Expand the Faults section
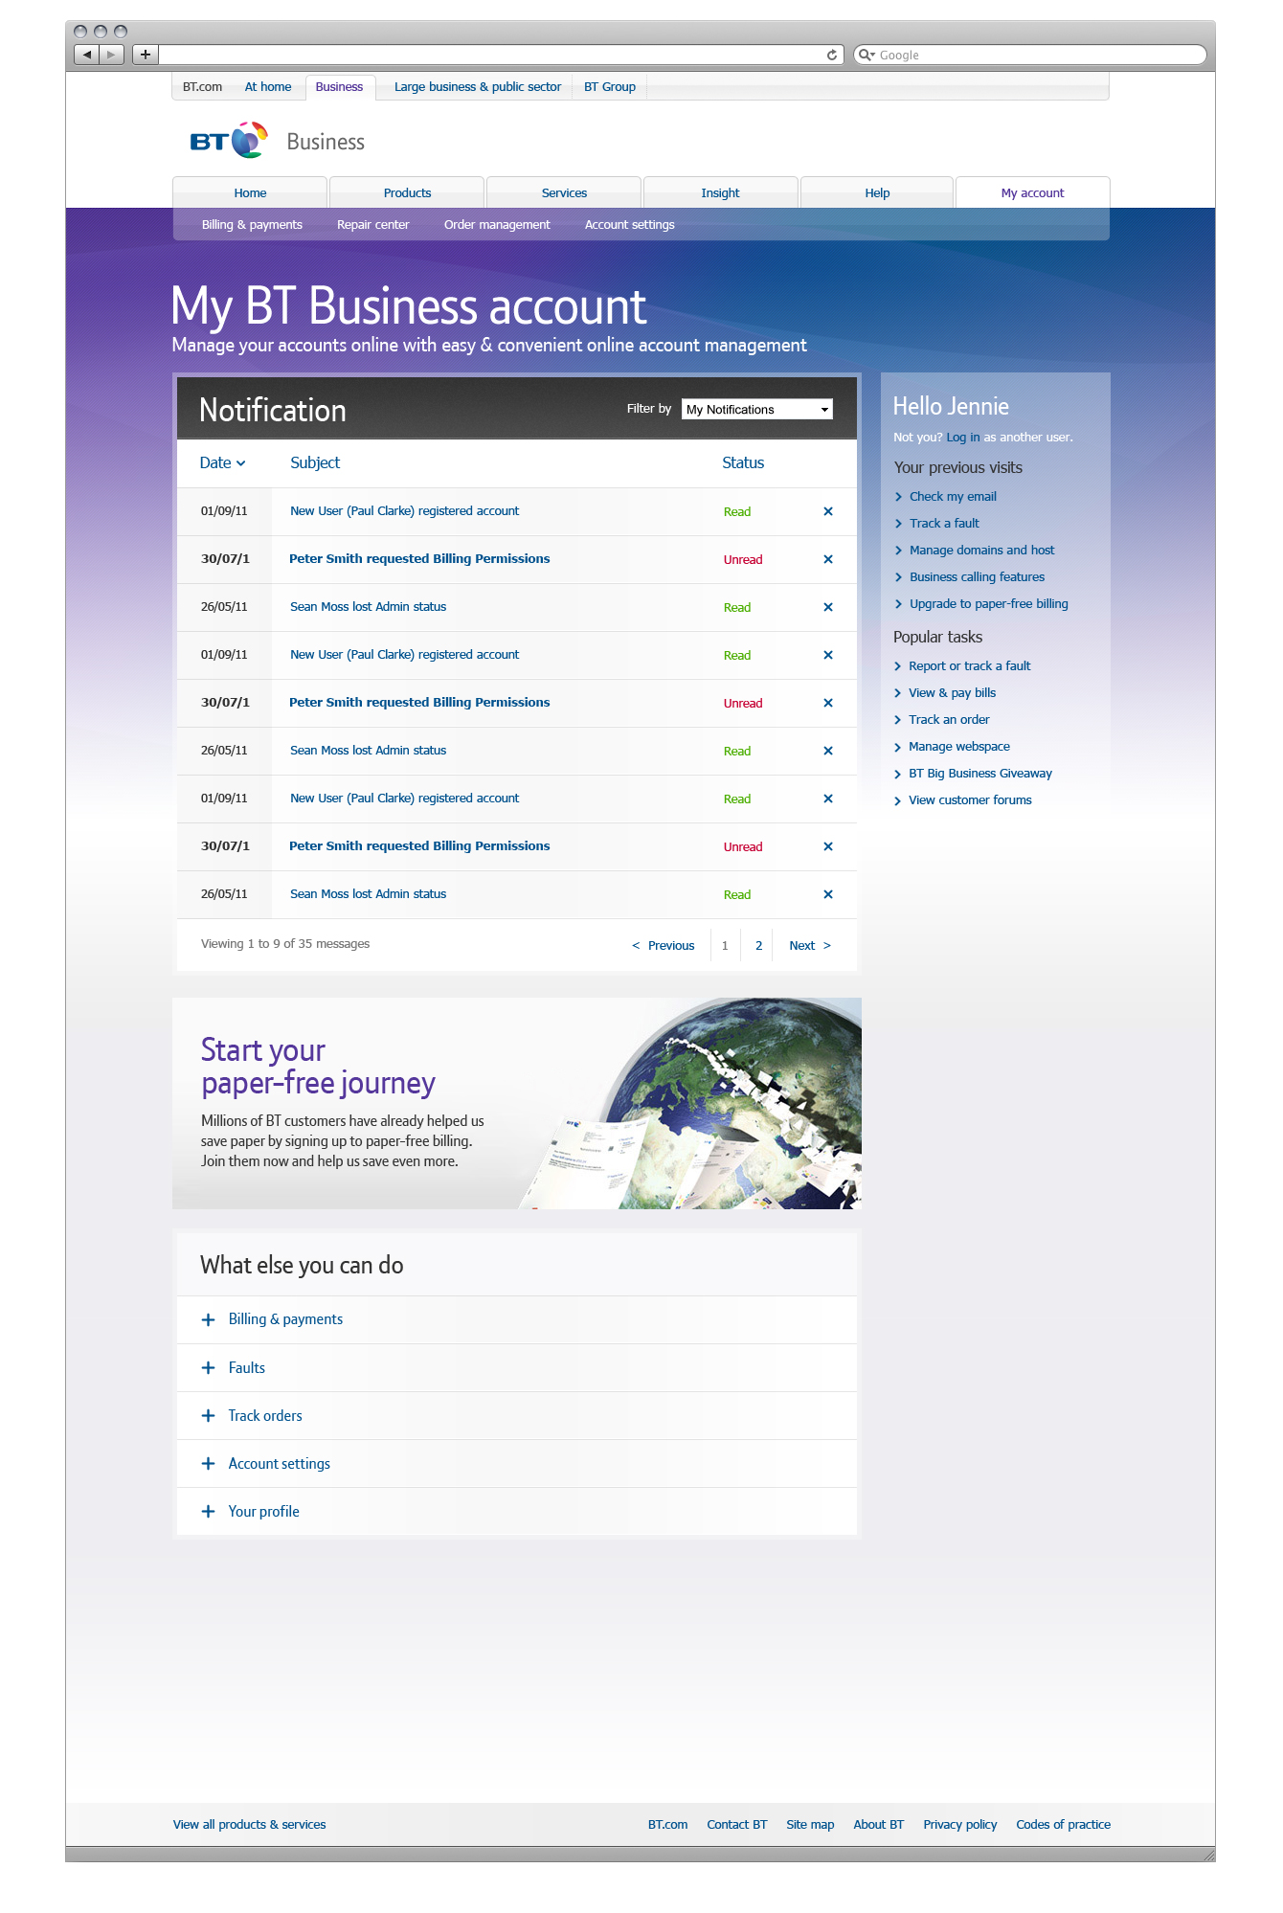This screenshot has width=1283, height=1913. [516, 1368]
